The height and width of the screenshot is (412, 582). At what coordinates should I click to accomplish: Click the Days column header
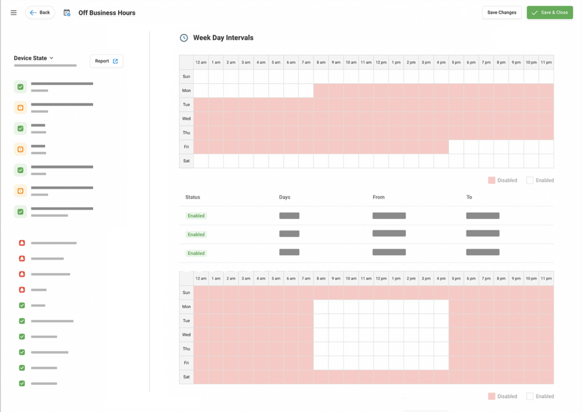pos(285,197)
